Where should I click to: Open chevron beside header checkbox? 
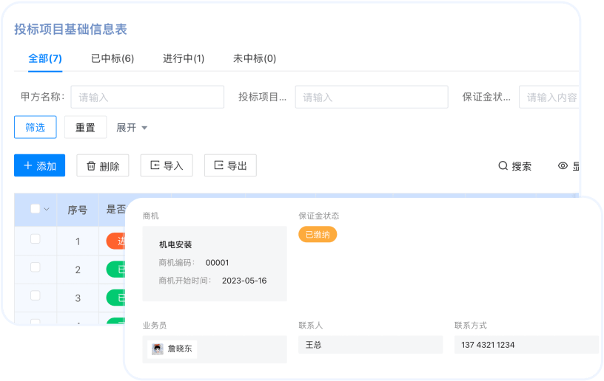click(x=47, y=210)
